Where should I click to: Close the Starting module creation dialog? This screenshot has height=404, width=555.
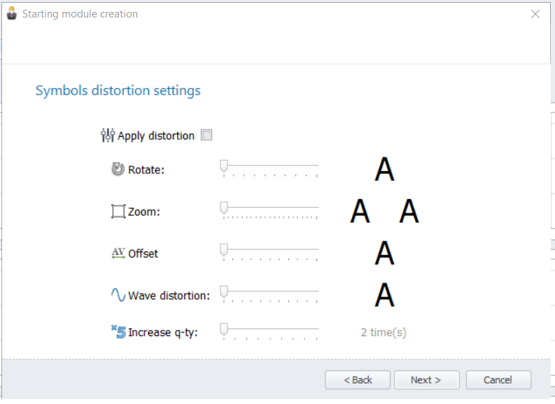[x=535, y=14]
